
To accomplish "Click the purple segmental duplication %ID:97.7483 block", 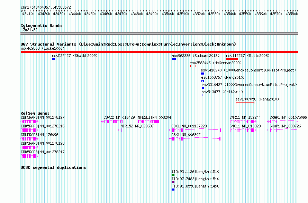I will (173, 182).
